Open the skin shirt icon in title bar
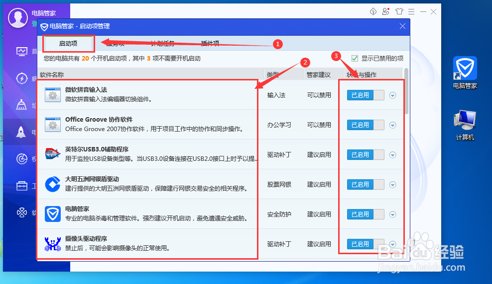This screenshot has height=284, width=492. [x=399, y=11]
